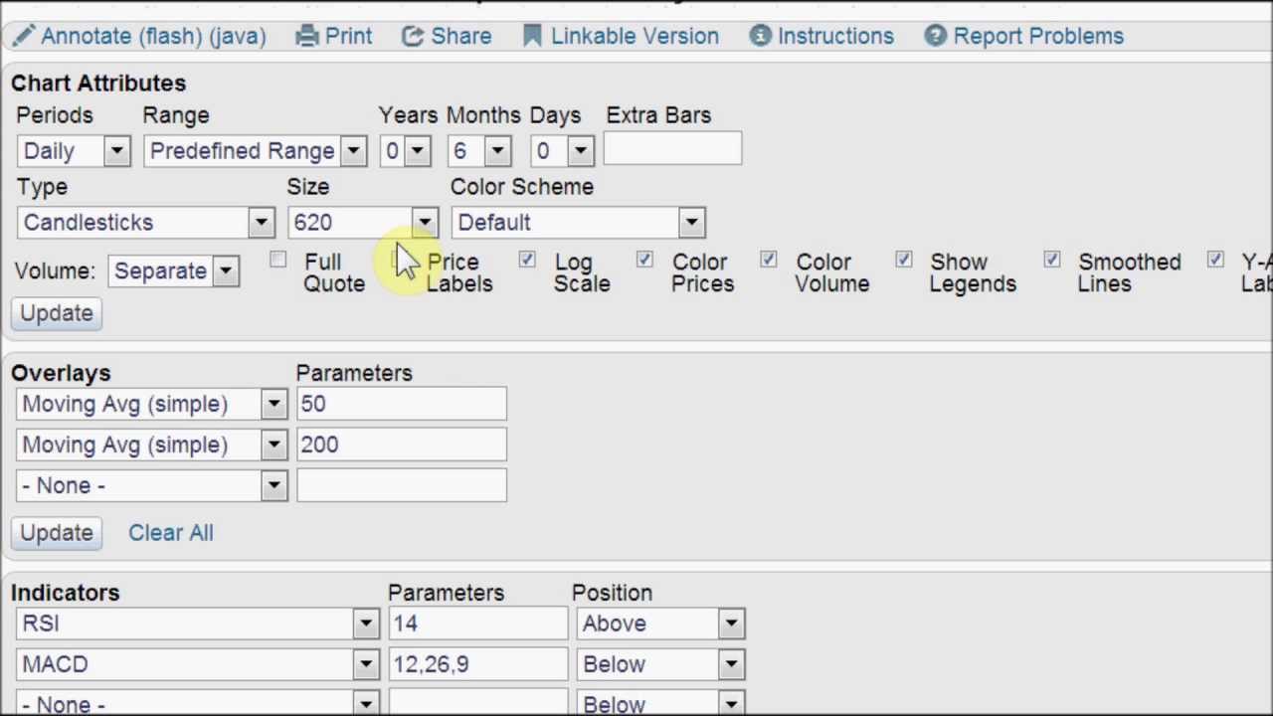The image size is (1273, 716).
Task: Click overlay parameter field showing 50
Action: (x=402, y=404)
